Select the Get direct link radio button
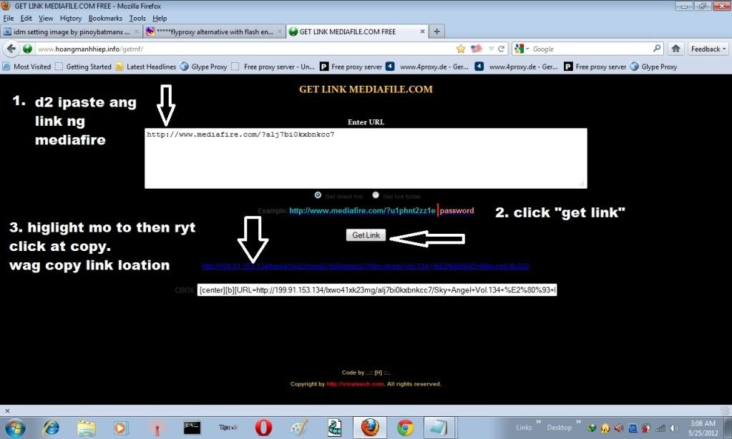The image size is (732, 439). pos(318,195)
